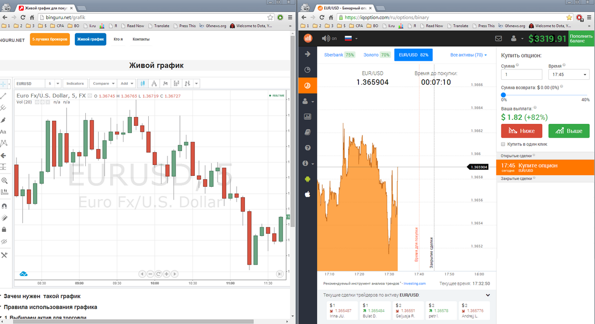Zoom out chart with minus button

click(150, 273)
